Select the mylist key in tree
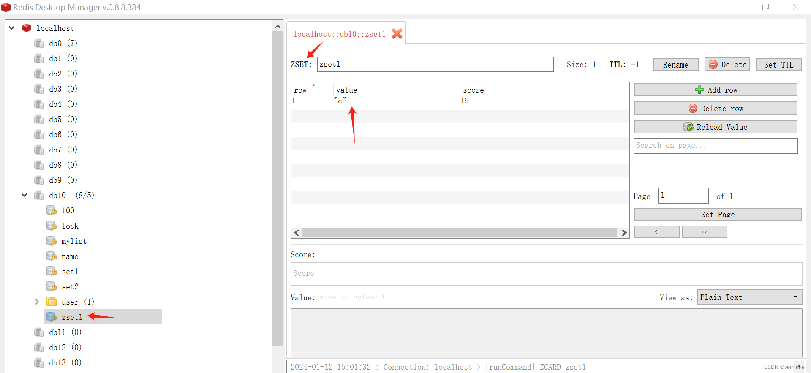 click(x=74, y=241)
